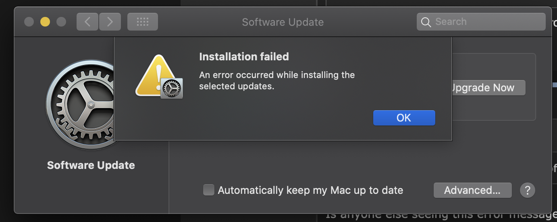Click the small gear badge on the warning icon

(x=172, y=88)
